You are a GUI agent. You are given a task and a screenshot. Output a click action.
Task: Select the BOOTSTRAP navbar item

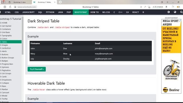pyautogui.click(x=81, y=12)
